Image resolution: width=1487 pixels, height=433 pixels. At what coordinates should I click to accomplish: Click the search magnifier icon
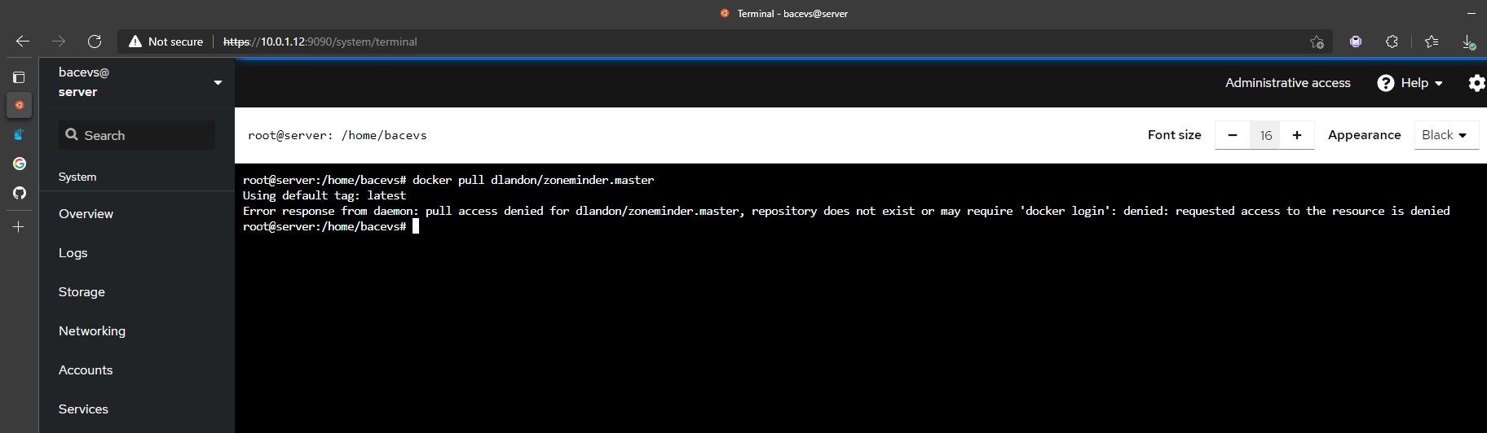tap(72, 135)
